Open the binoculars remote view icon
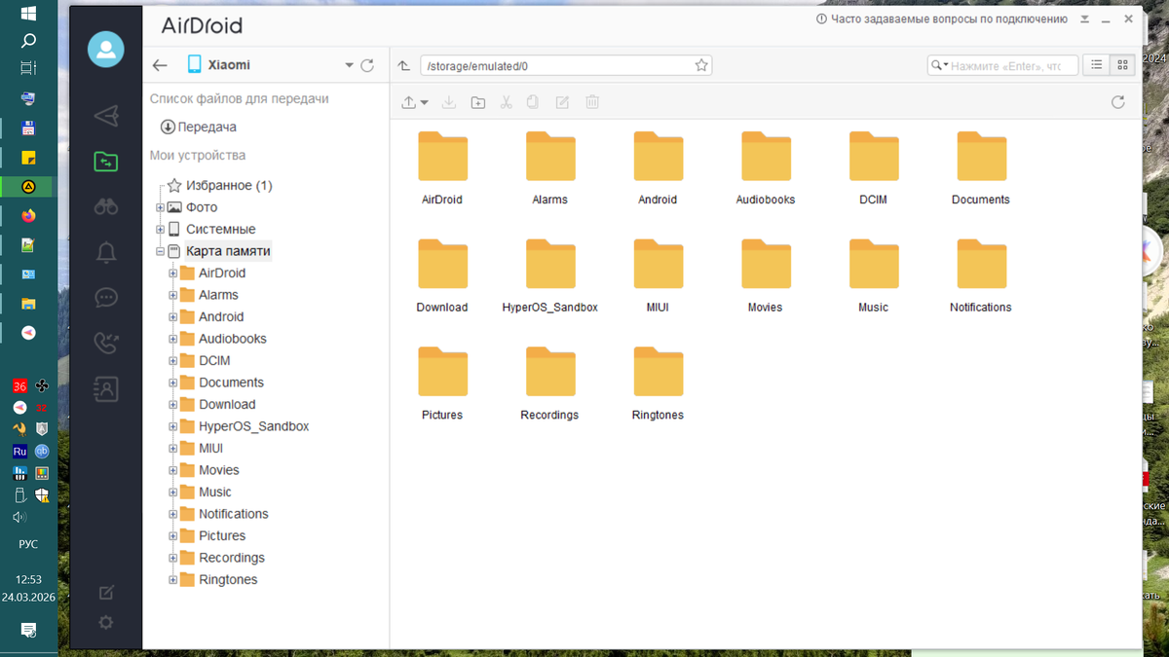 pos(106,206)
